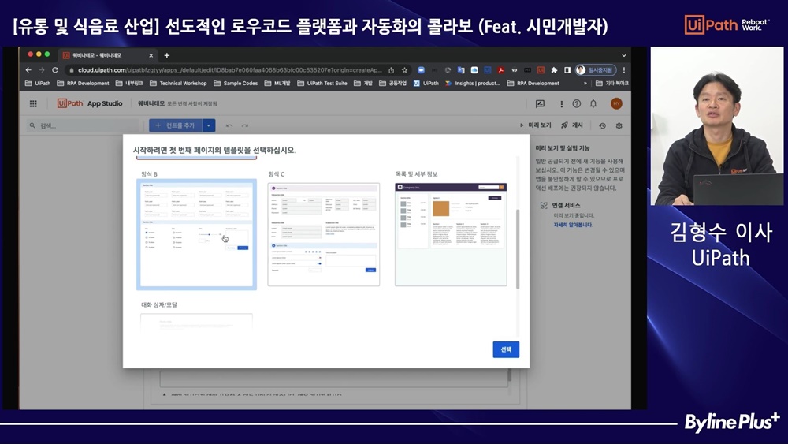Close the 웨비나데모 browser tab
Screen dimensions: 788x444
pos(151,55)
